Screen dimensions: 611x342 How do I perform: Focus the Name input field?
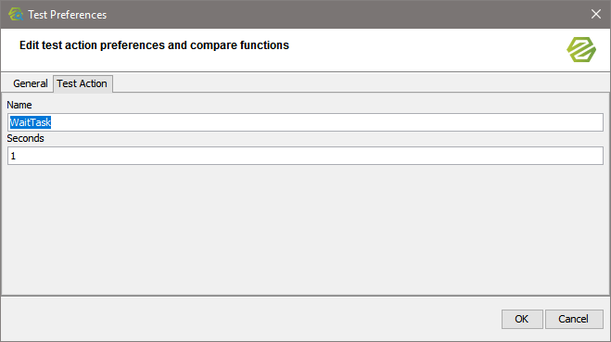[x=305, y=122]
